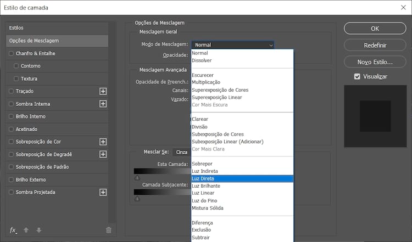Add another Sombra Interna with plus icon
The width and height of the screenshot is (412, 242).
pos(103,104)
